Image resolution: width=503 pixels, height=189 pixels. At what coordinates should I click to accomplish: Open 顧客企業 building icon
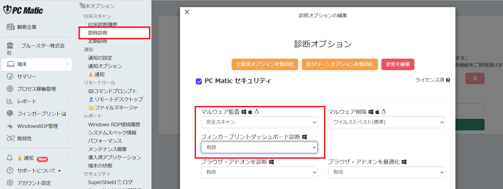[x=11, y=27]
